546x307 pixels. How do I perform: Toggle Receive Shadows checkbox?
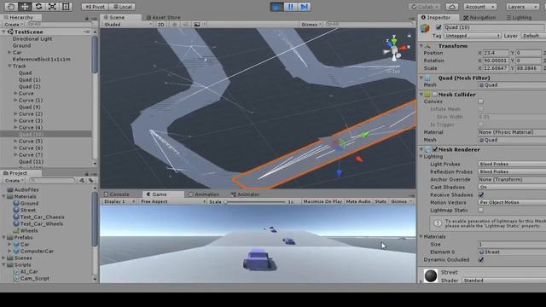pyautogui.click(x=481, y=195)
